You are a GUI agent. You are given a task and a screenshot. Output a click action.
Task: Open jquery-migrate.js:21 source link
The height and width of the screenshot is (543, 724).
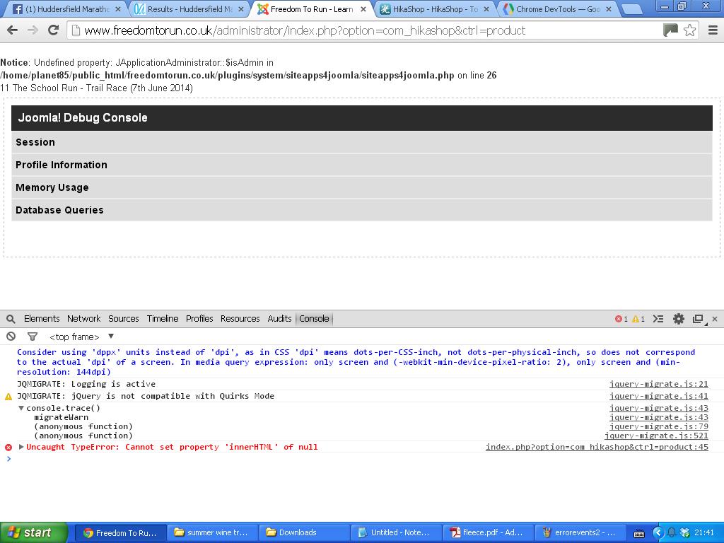click(658, 384)
